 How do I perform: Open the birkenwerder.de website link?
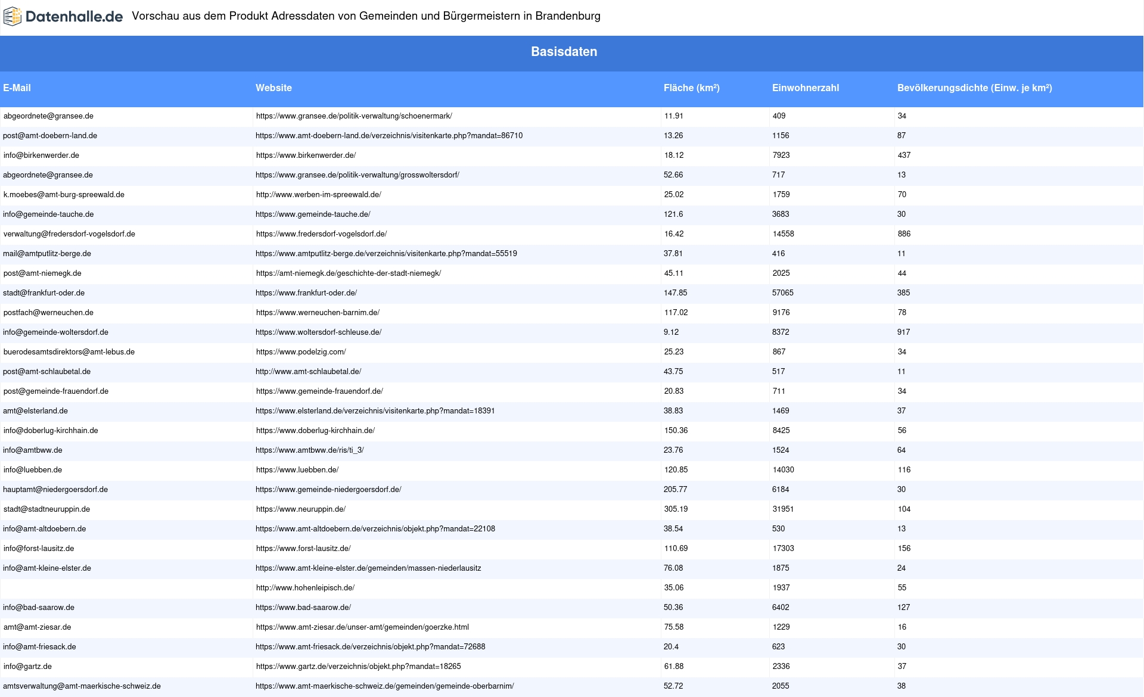[306, 155]
